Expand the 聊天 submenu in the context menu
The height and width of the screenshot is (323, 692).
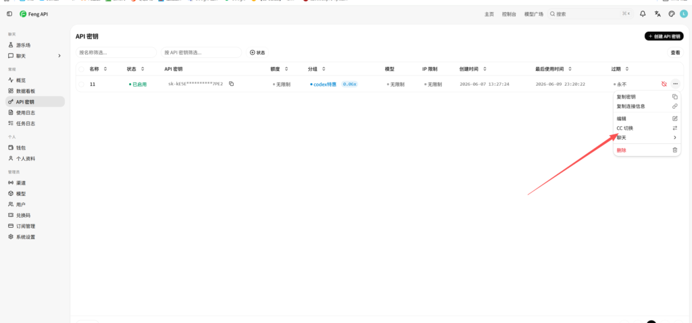[x=647, y=138]
